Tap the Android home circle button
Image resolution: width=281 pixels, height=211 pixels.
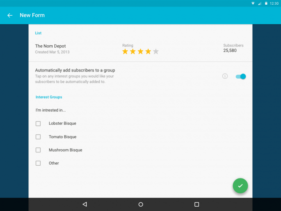140,204
